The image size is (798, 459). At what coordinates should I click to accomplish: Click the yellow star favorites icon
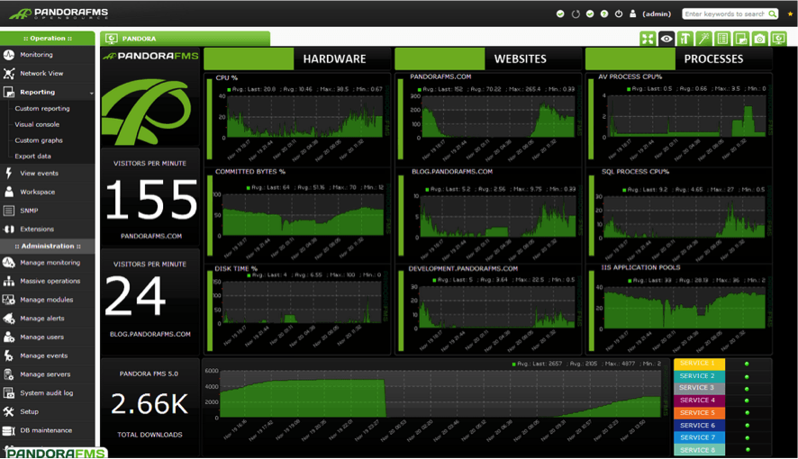(x=791, y=13)
